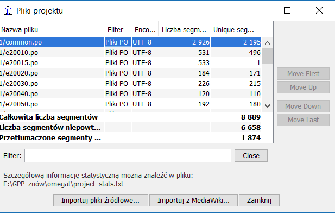Select the 1/e20050.po file row
Image resolution: width=335 pixels, height=213 pixels.
(130, 104)
